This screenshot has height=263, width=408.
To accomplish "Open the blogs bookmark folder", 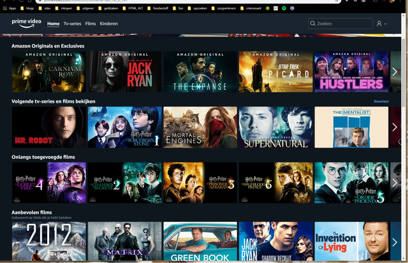I will pyautogui.click(x=27, y=8).
